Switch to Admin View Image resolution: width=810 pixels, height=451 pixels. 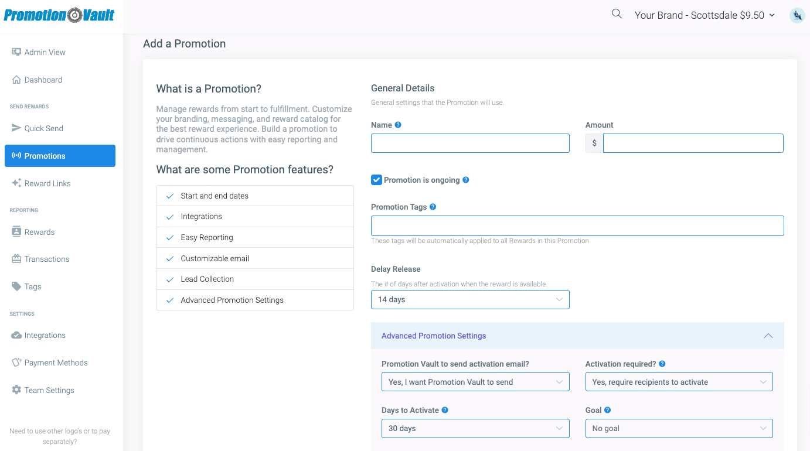[41, 52]
